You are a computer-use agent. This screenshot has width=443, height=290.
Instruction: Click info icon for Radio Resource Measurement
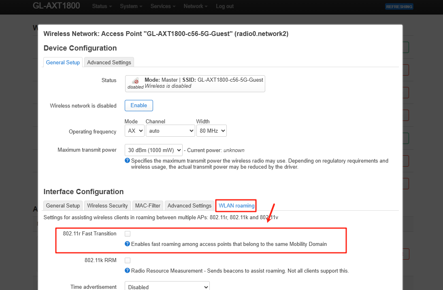[x=127, y=271]
